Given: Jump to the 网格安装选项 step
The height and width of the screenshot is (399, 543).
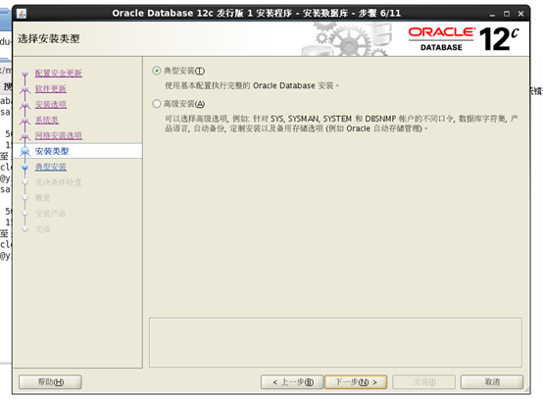Looking at the screenshot, I should click(59, 135).
